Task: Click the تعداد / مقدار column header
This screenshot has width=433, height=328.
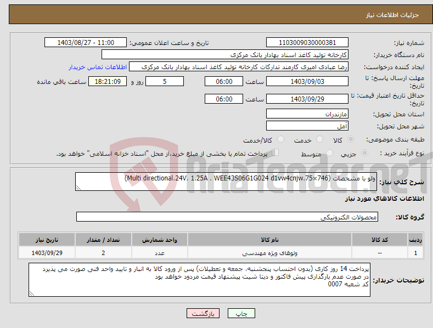Action: click(x=103, y=240)
